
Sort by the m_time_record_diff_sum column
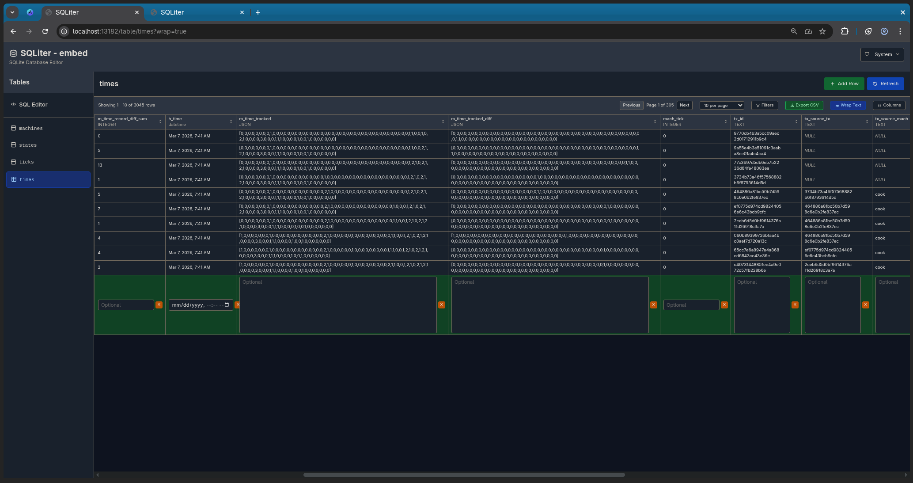coord(160,122)
